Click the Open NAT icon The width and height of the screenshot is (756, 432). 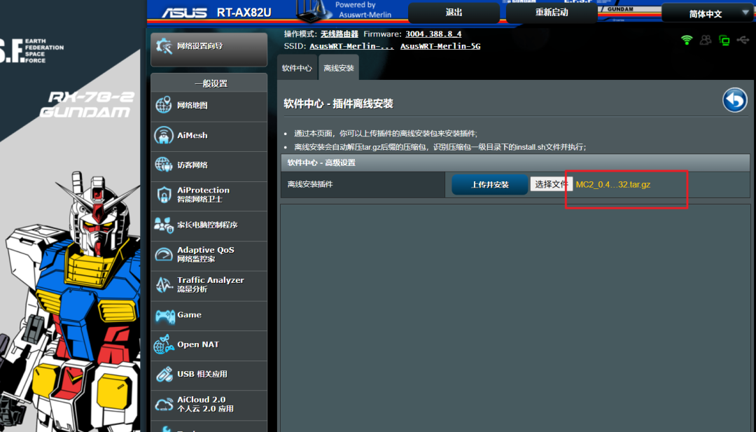tap(163, 344)
